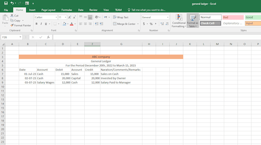Click the Tell me what you want to do box
Screen dimensions: 261x145
[147, 10]
